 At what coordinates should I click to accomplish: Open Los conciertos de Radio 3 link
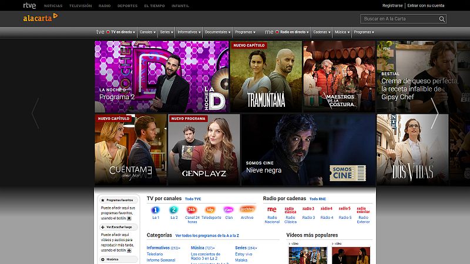click(205, 256)
